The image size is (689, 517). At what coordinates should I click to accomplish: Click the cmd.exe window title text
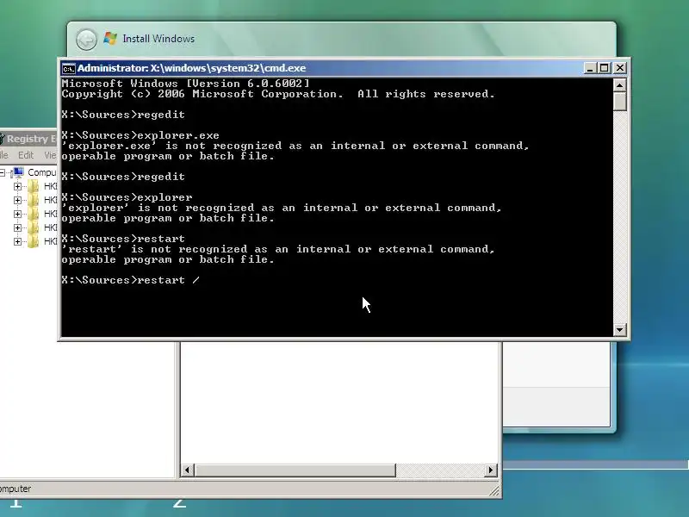click(x=191, y=68)
